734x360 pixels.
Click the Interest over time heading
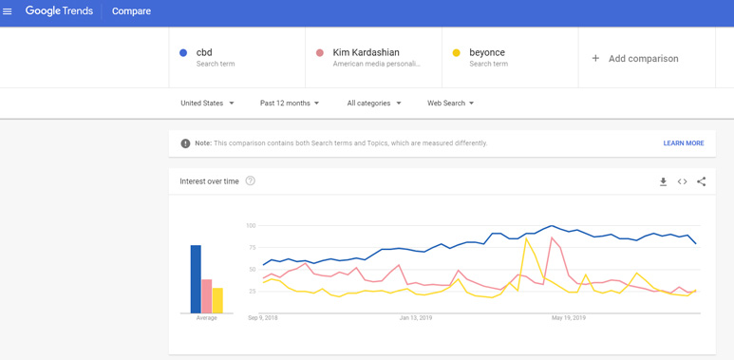209,181
